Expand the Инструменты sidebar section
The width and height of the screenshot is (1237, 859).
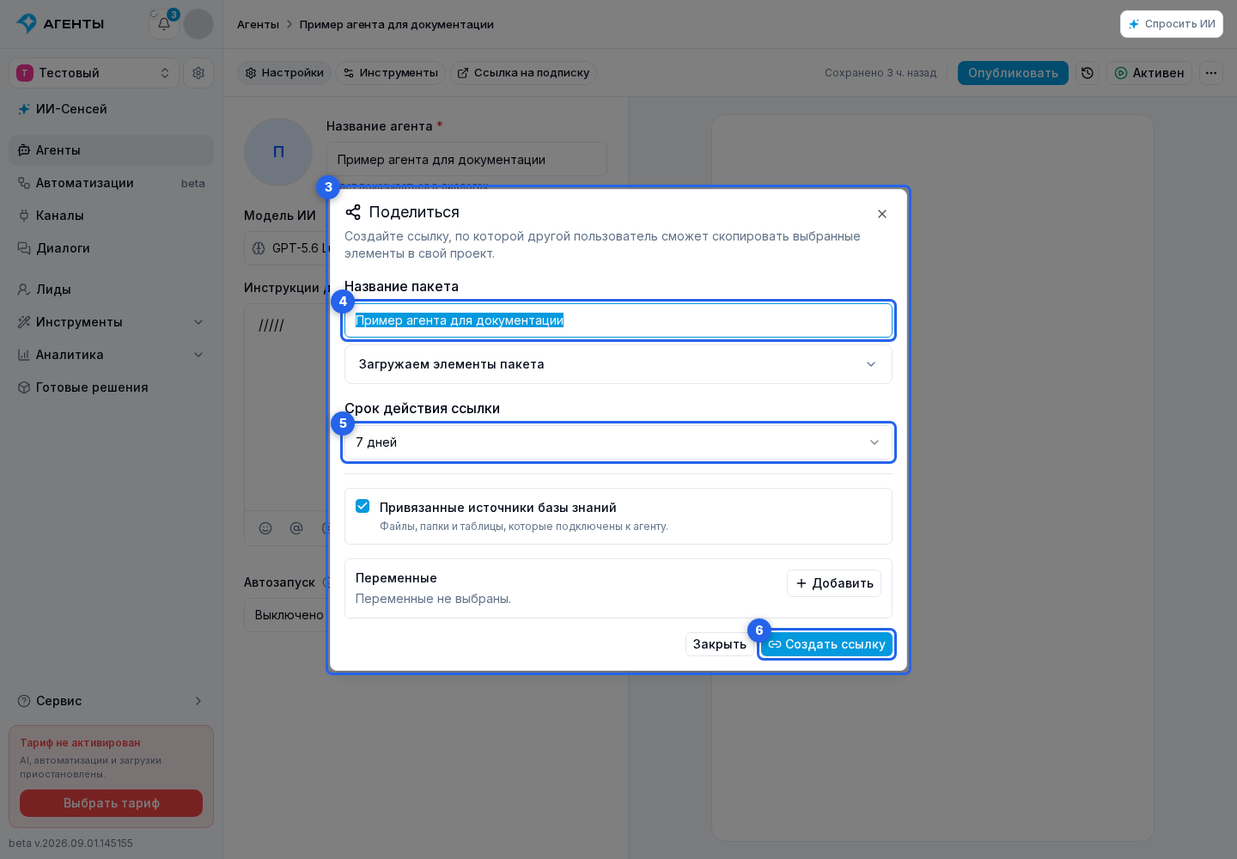tap(111, 322)
